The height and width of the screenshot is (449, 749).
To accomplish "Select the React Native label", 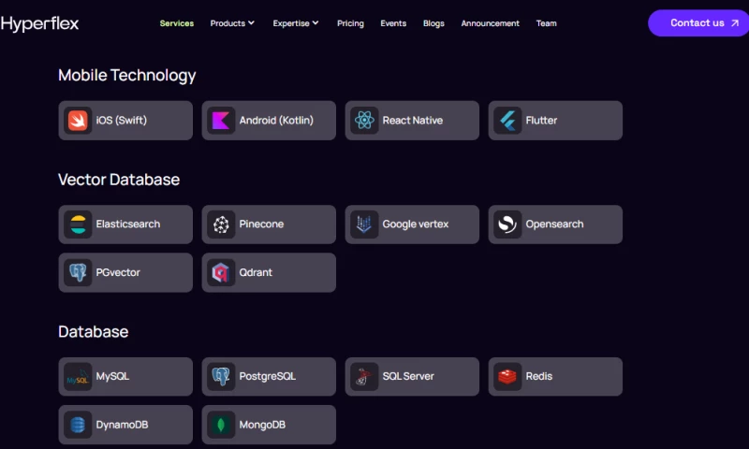I will (x=412, y=121).
